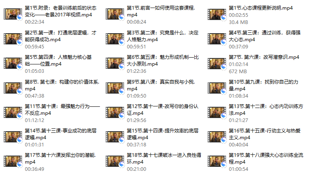This screenshot has width=310, height=178.
Task: Select thumbnail for 第5节 人格魅力核心基础
Action: coord(13,63)
